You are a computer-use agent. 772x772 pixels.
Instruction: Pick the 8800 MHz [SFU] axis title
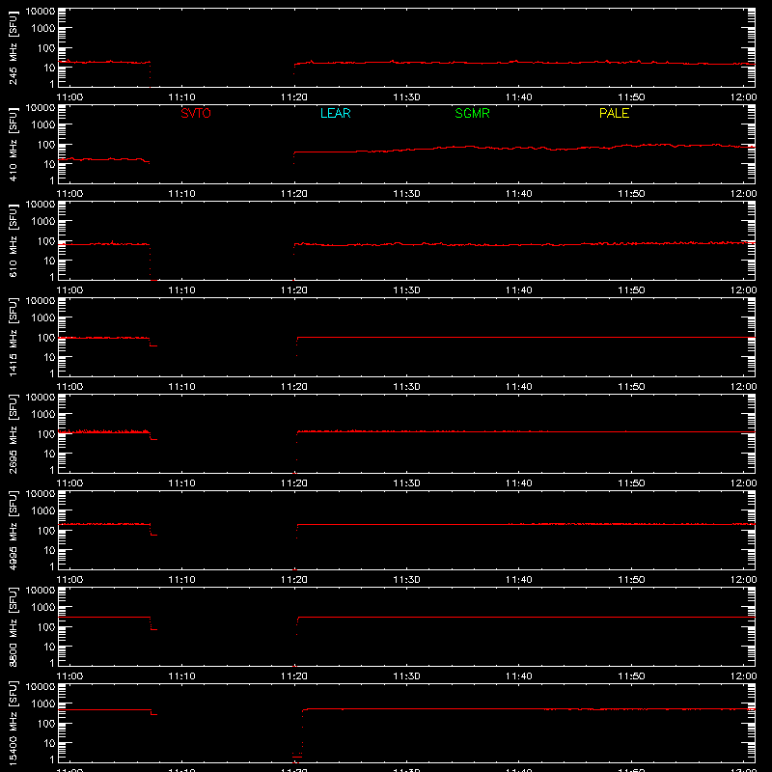[x=14, y=626]
